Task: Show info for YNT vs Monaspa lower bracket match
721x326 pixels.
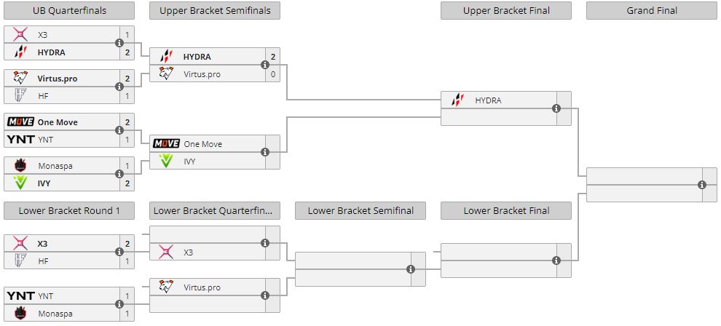Action: pyautogui.click(x=119, y=304)
